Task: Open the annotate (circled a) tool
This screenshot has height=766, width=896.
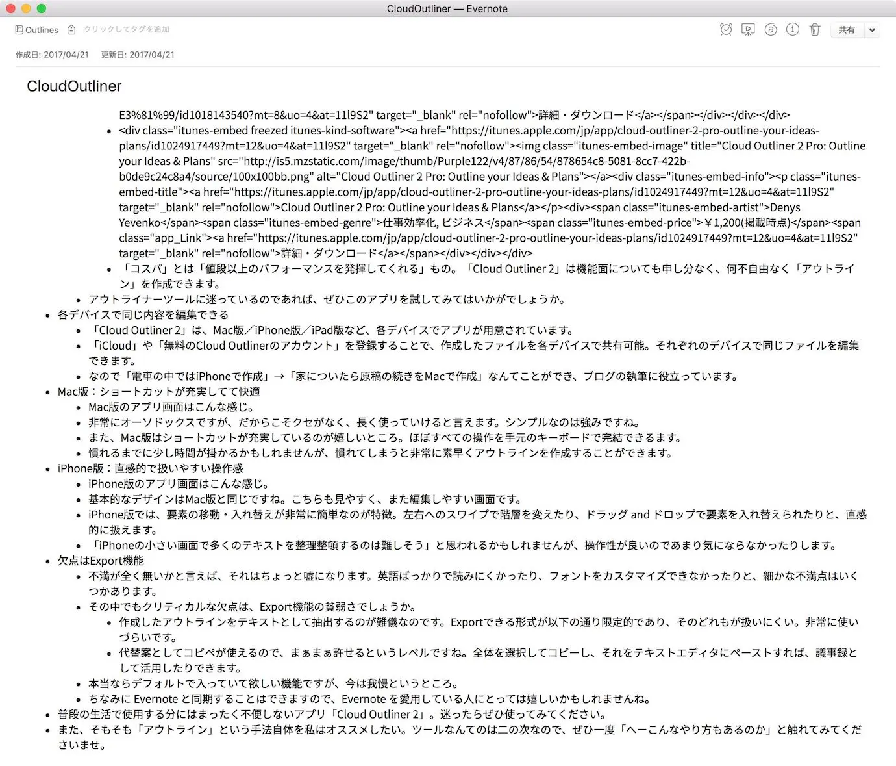Action: pos(771,29)
